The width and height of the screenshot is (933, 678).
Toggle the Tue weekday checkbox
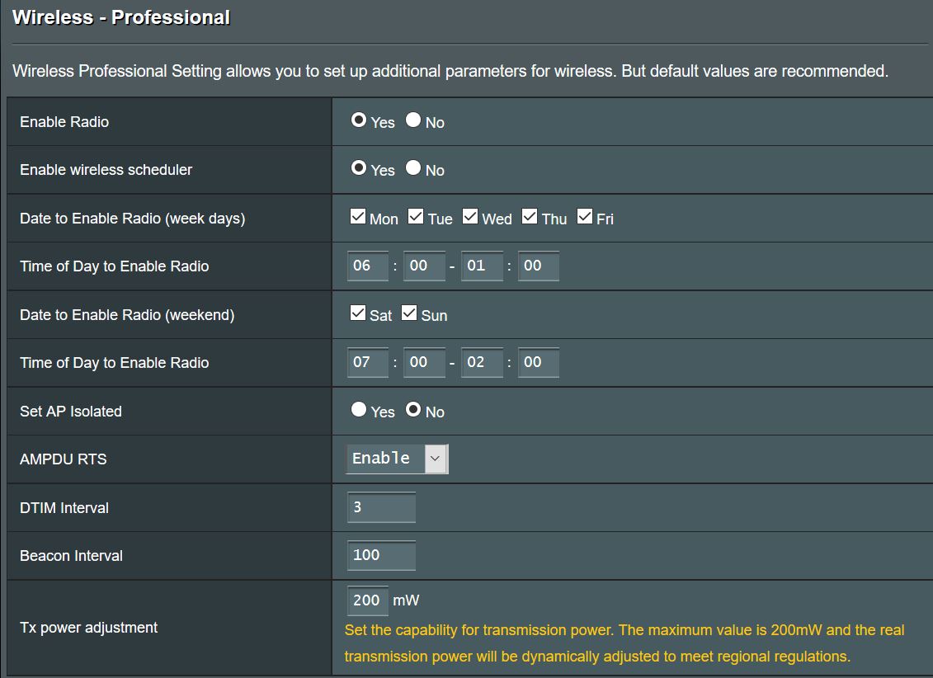tap(417, 217)
